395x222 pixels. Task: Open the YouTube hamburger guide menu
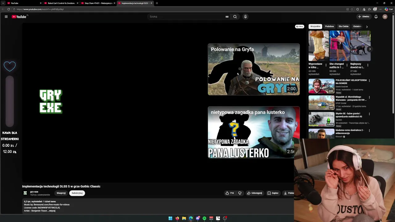tap(6, 17)
